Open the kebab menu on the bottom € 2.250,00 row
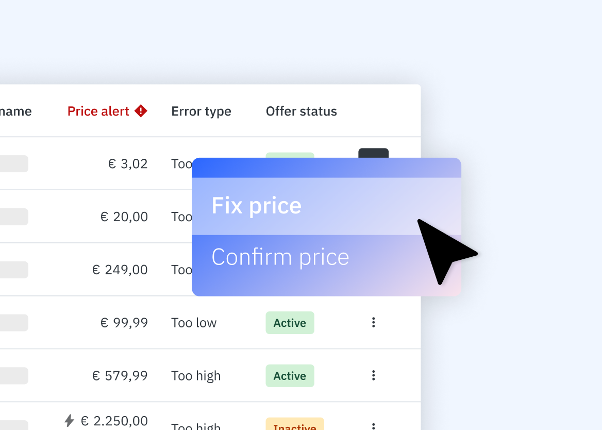 click(x=373, y=425)
